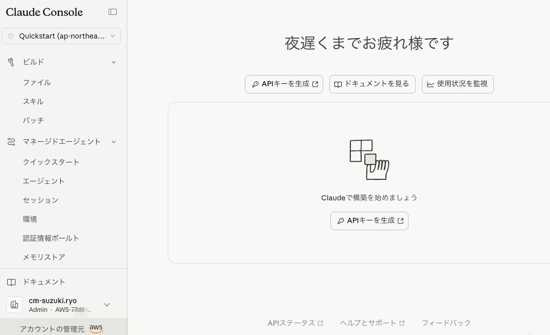Click the ビルド wrench icon
This screenshot has width=550, height=335.
(11, 62)
